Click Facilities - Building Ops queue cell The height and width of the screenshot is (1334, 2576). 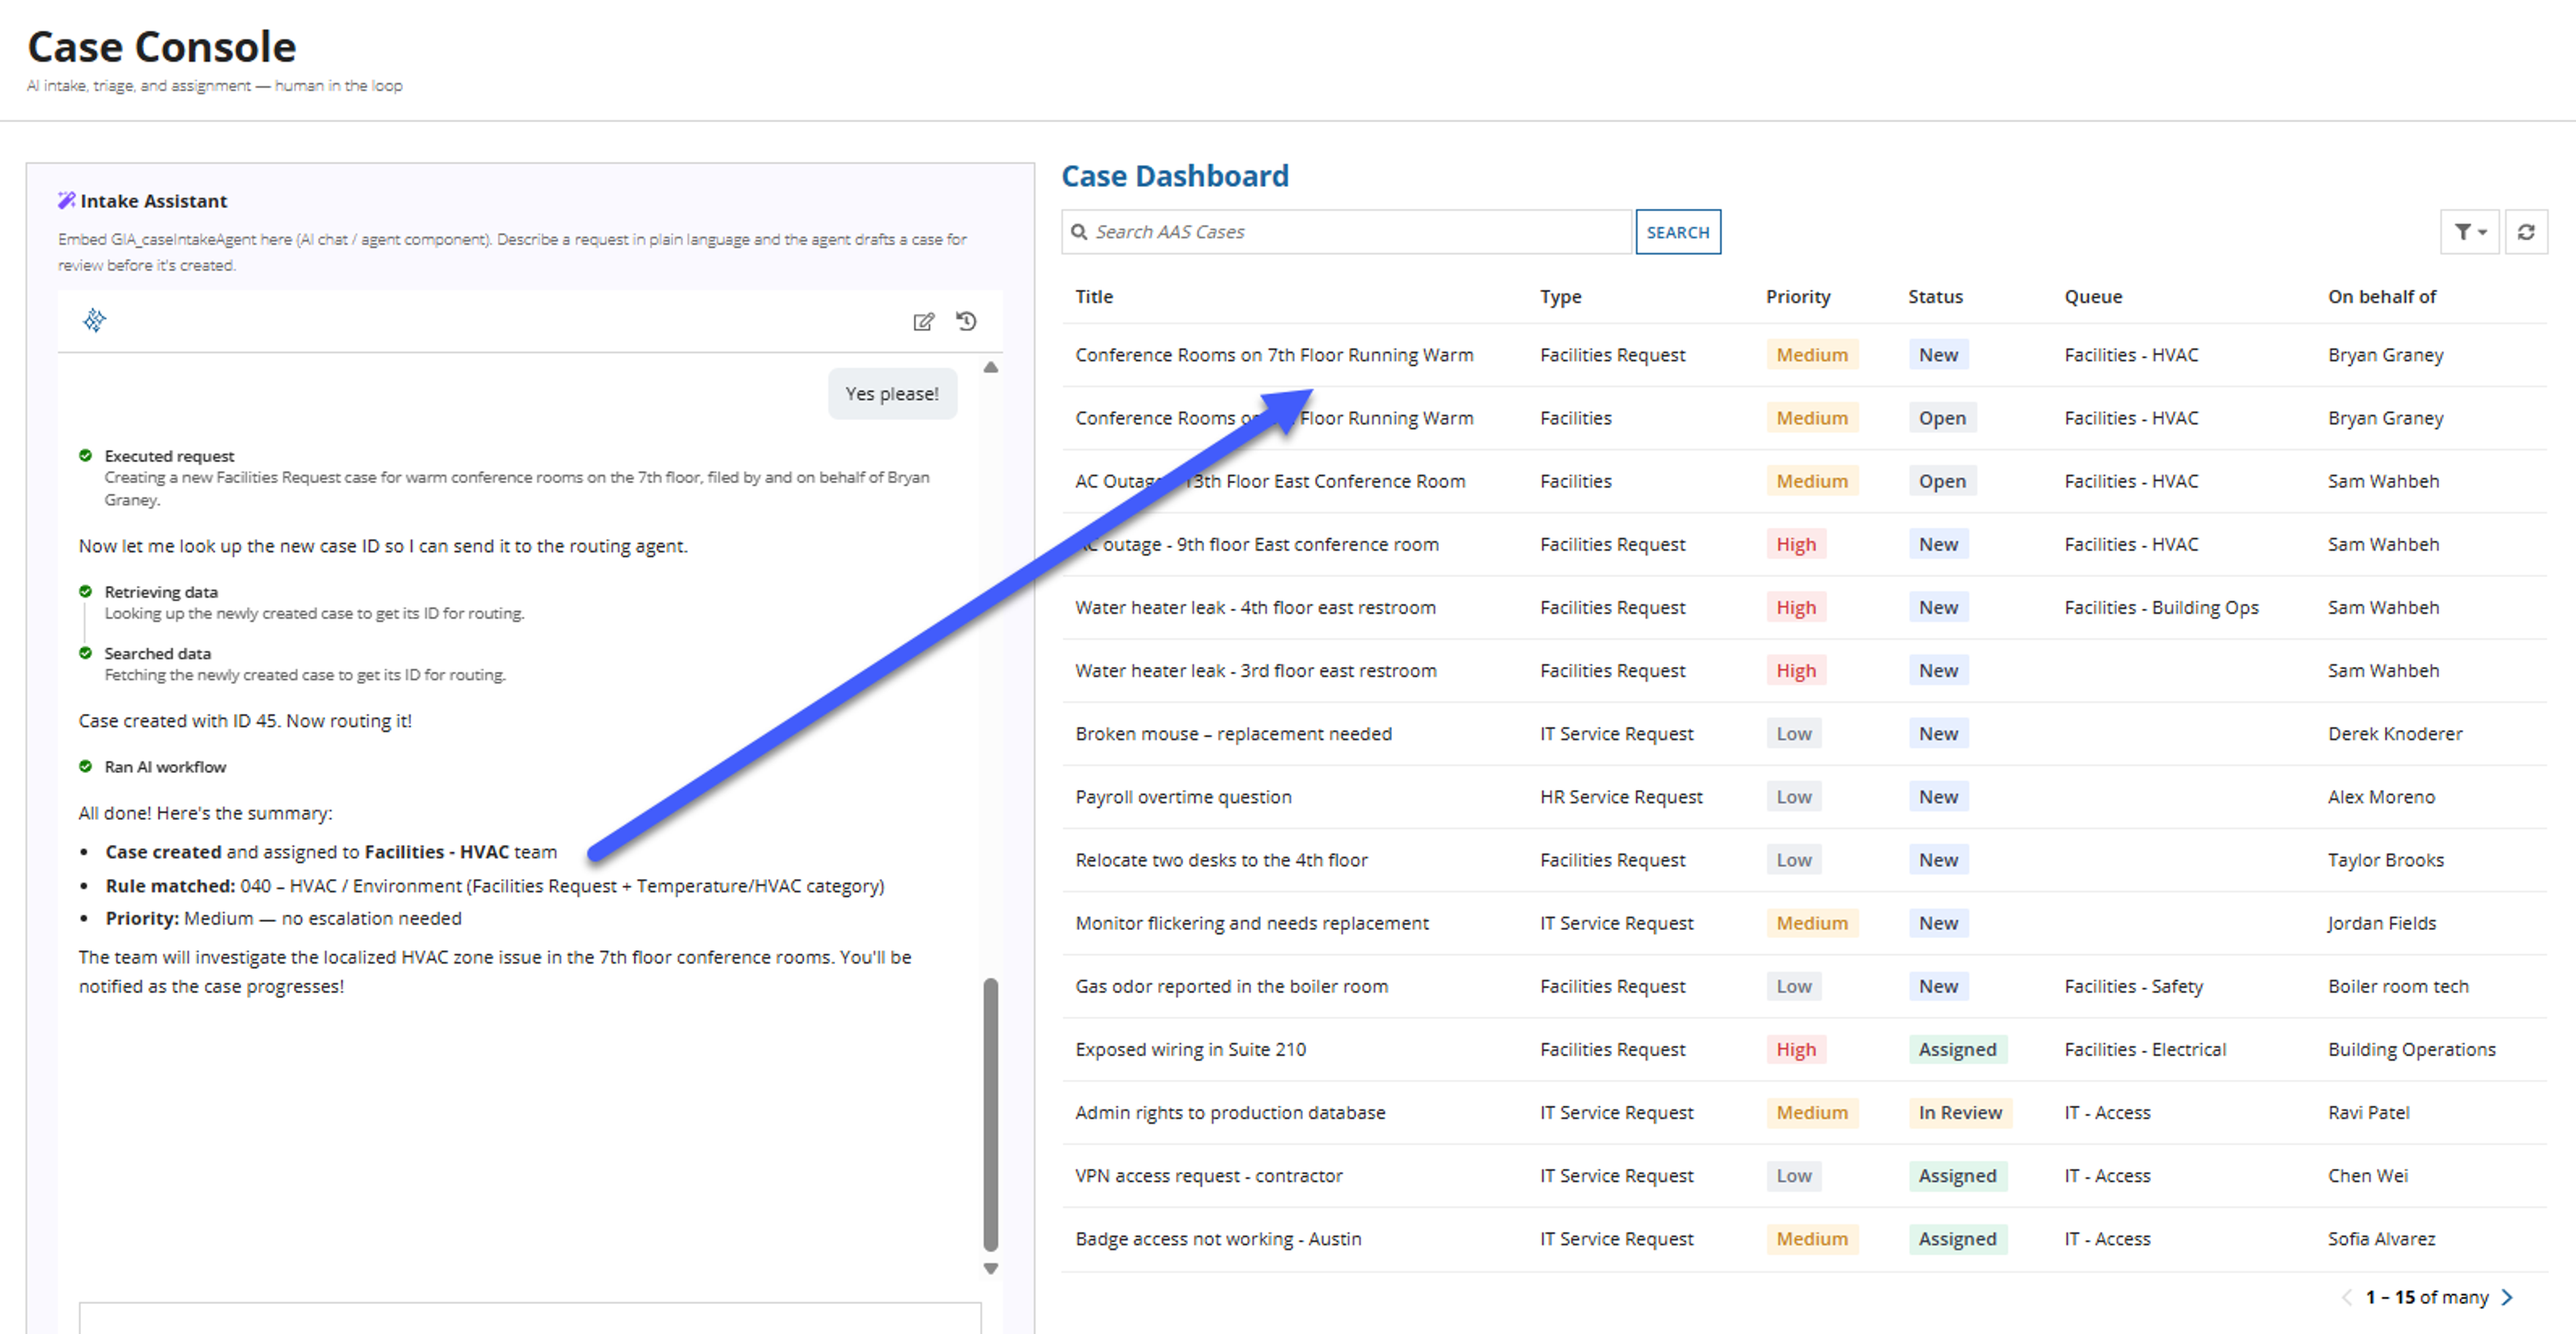2161,607
